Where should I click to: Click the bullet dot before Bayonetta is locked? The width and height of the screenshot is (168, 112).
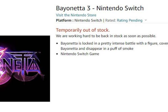pos(57,43)
